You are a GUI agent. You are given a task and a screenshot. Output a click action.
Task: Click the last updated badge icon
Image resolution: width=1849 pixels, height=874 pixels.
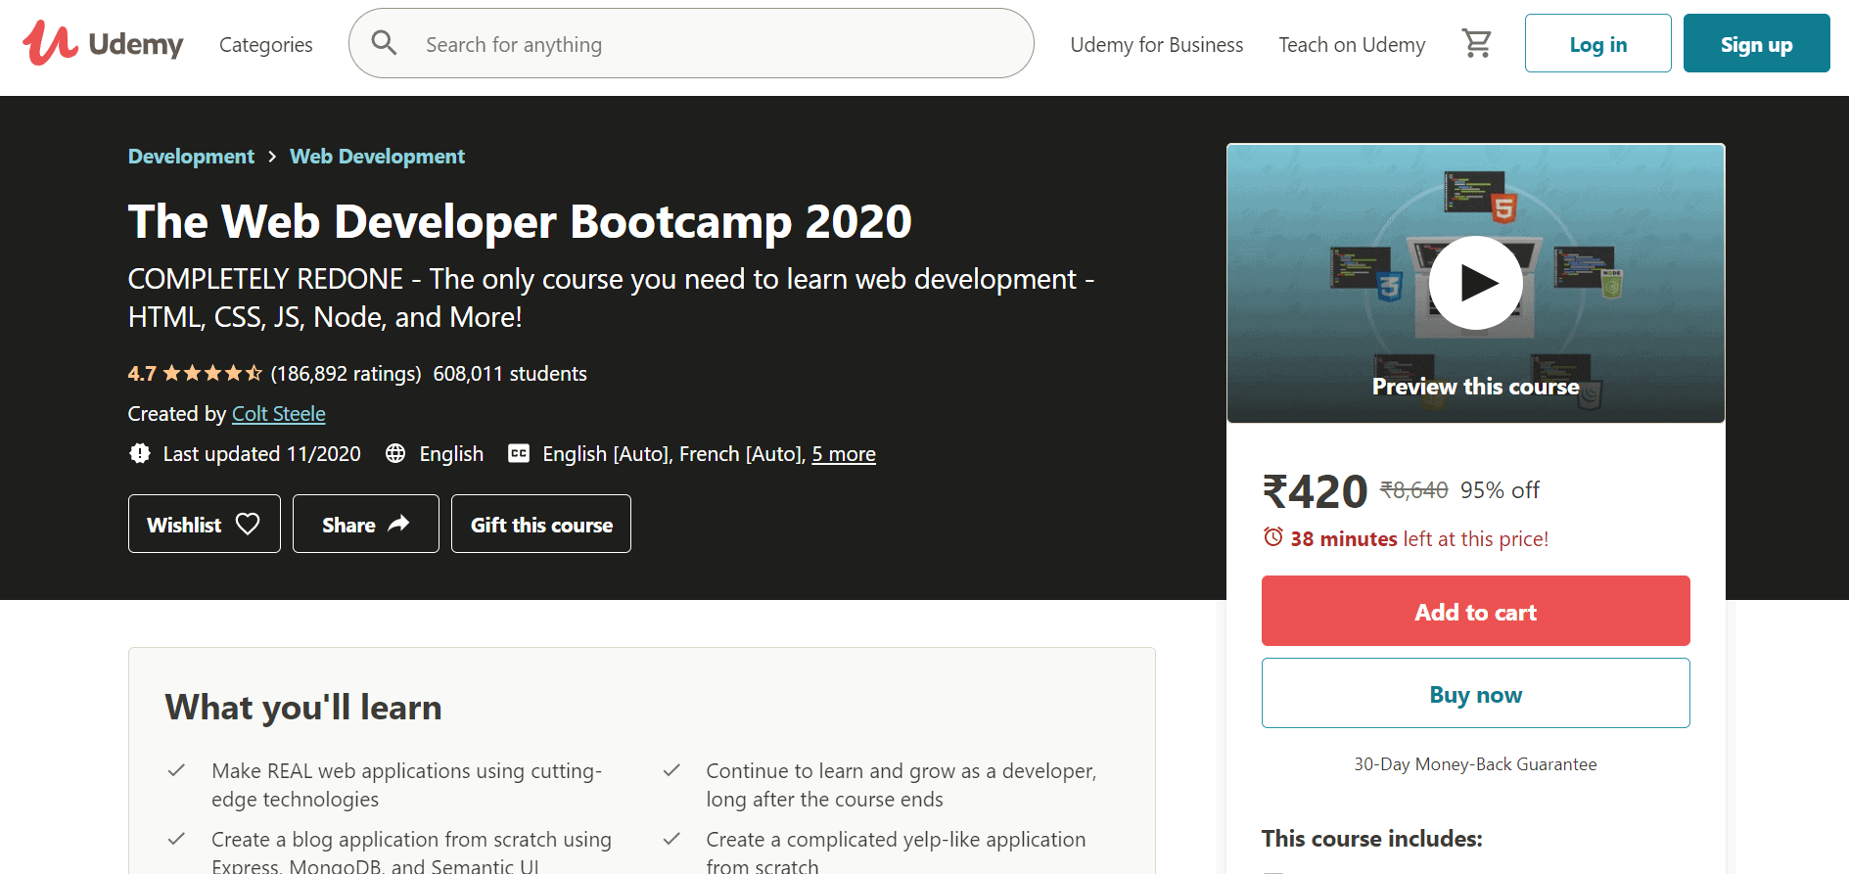[140, 453]
